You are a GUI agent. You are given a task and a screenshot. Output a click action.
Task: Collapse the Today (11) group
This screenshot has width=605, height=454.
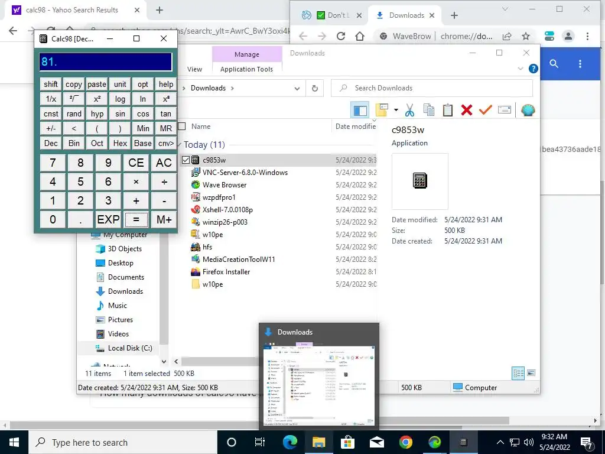click(180, 145)
